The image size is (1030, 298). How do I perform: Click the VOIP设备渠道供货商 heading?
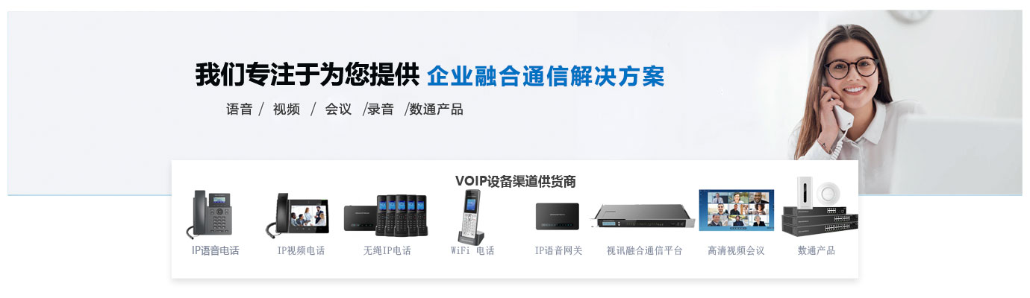tap(515, 181)
